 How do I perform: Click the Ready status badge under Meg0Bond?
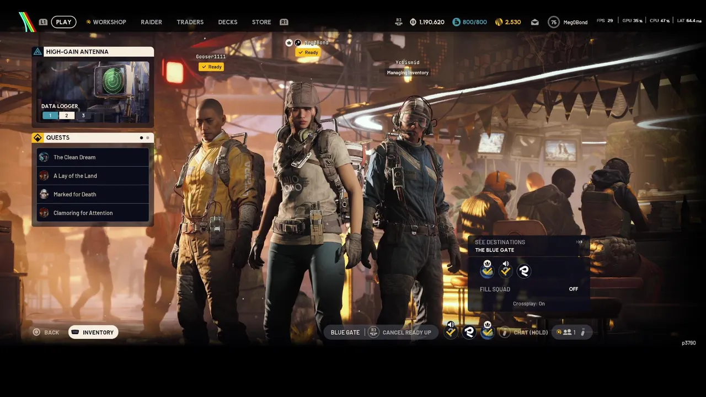click(x=308, y=52)
